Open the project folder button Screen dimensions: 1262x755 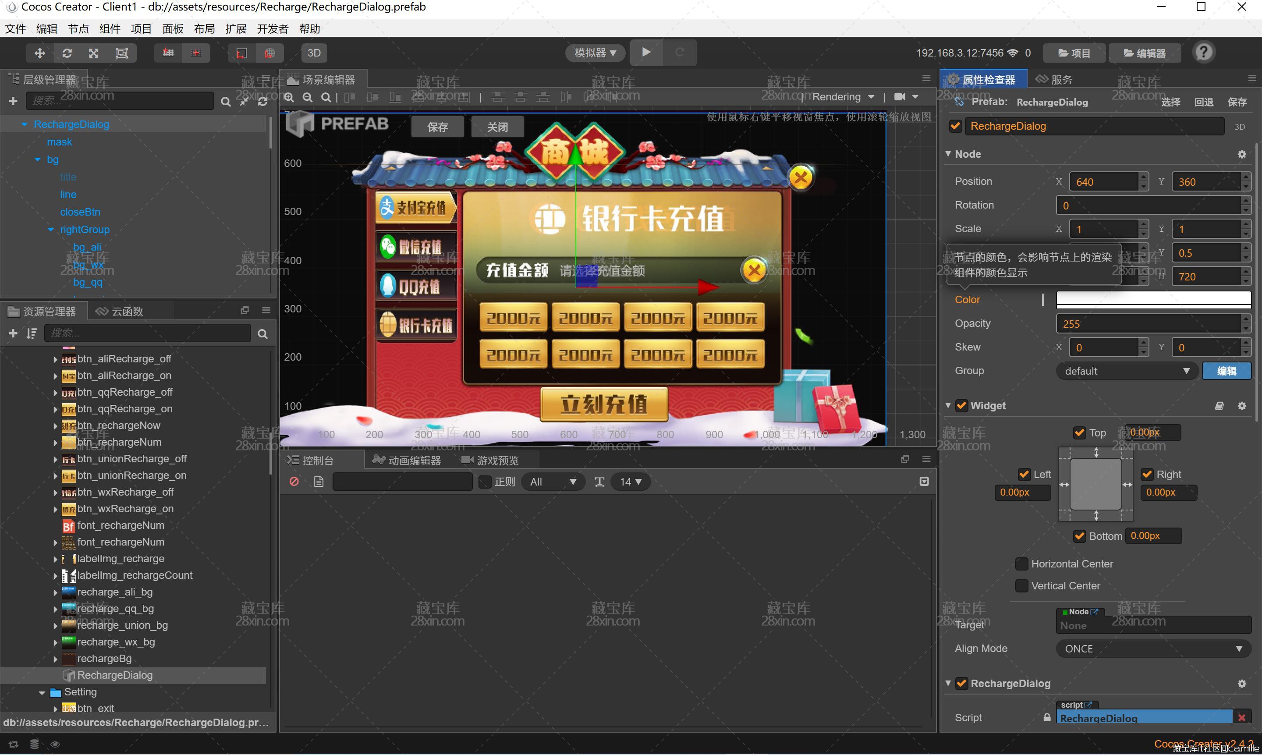[1074, 53]
